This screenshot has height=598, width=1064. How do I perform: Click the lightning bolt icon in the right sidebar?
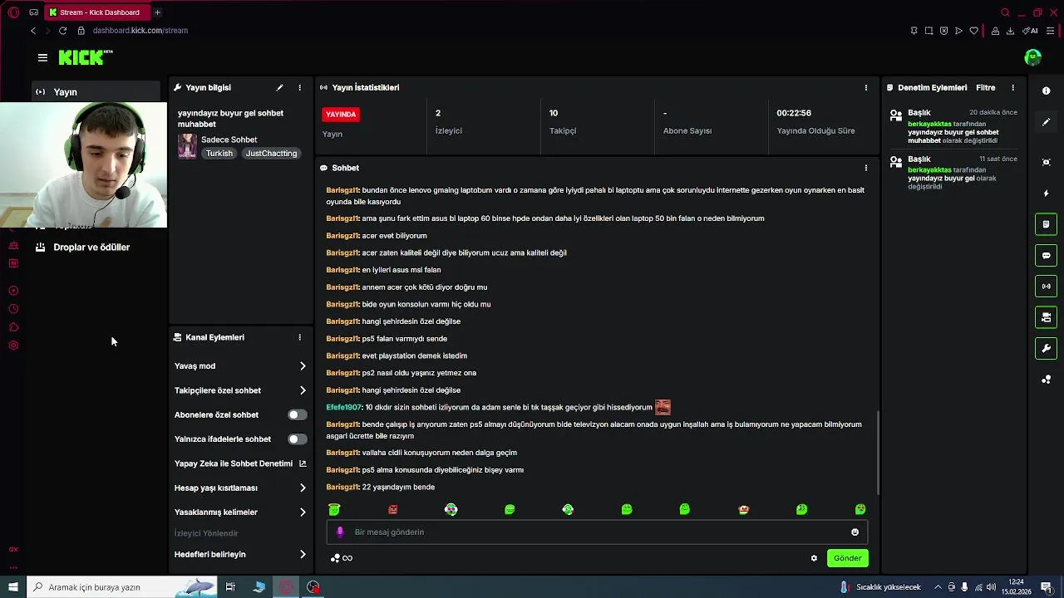(x=1046, y=194)
